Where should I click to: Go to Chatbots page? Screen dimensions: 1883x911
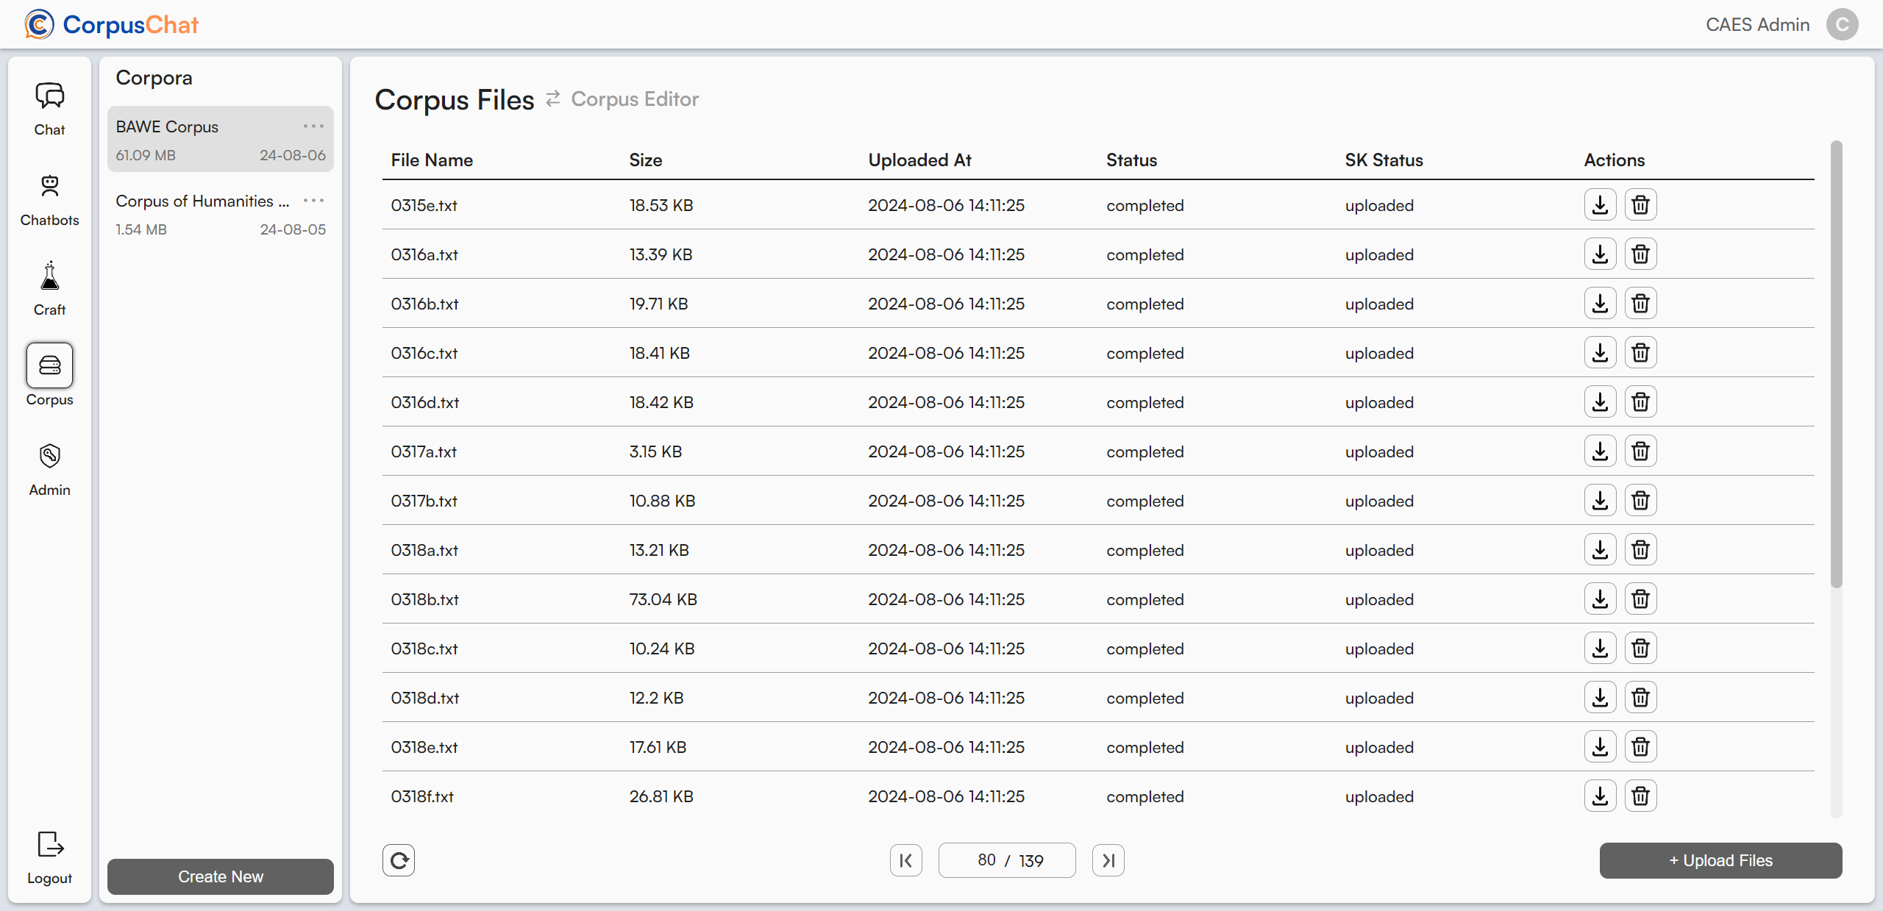pyautogui.click(x=49, y=199)
